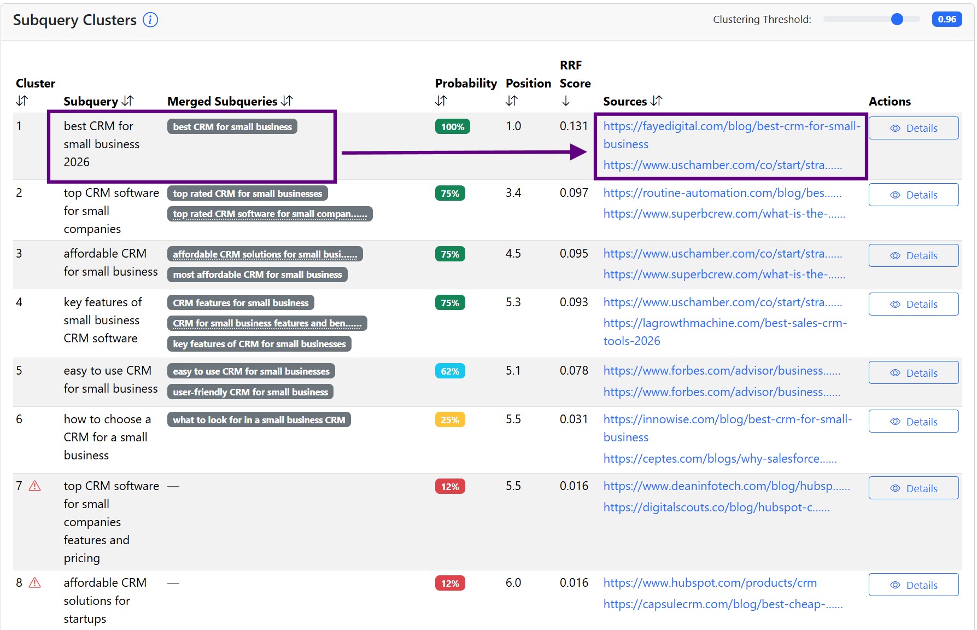Sort by Subquery column sort icon
This screenshot has width=977, height=630.
point(127,101)
